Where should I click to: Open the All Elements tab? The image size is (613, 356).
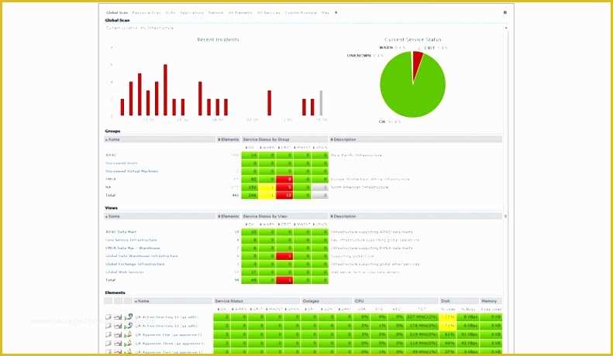click(x=240, y=12)
